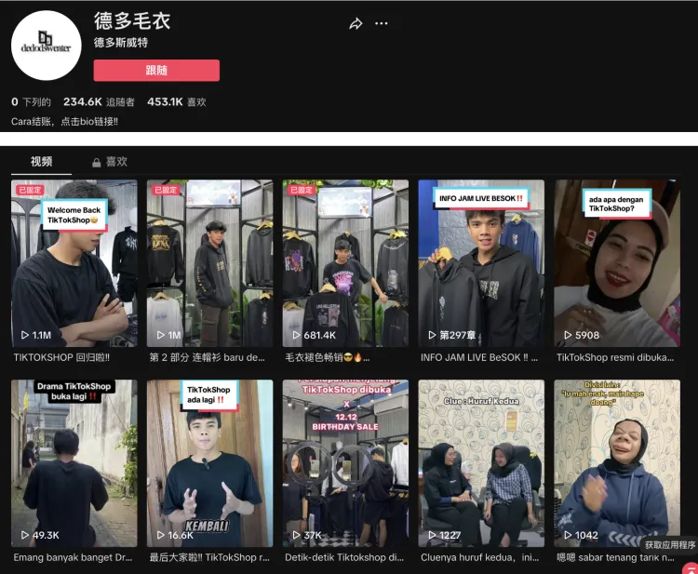The height and width of the screenshot is (574, 698).
Task: Open the 'Clue: Huruf Kedua' video
Action: pos(481,463)
